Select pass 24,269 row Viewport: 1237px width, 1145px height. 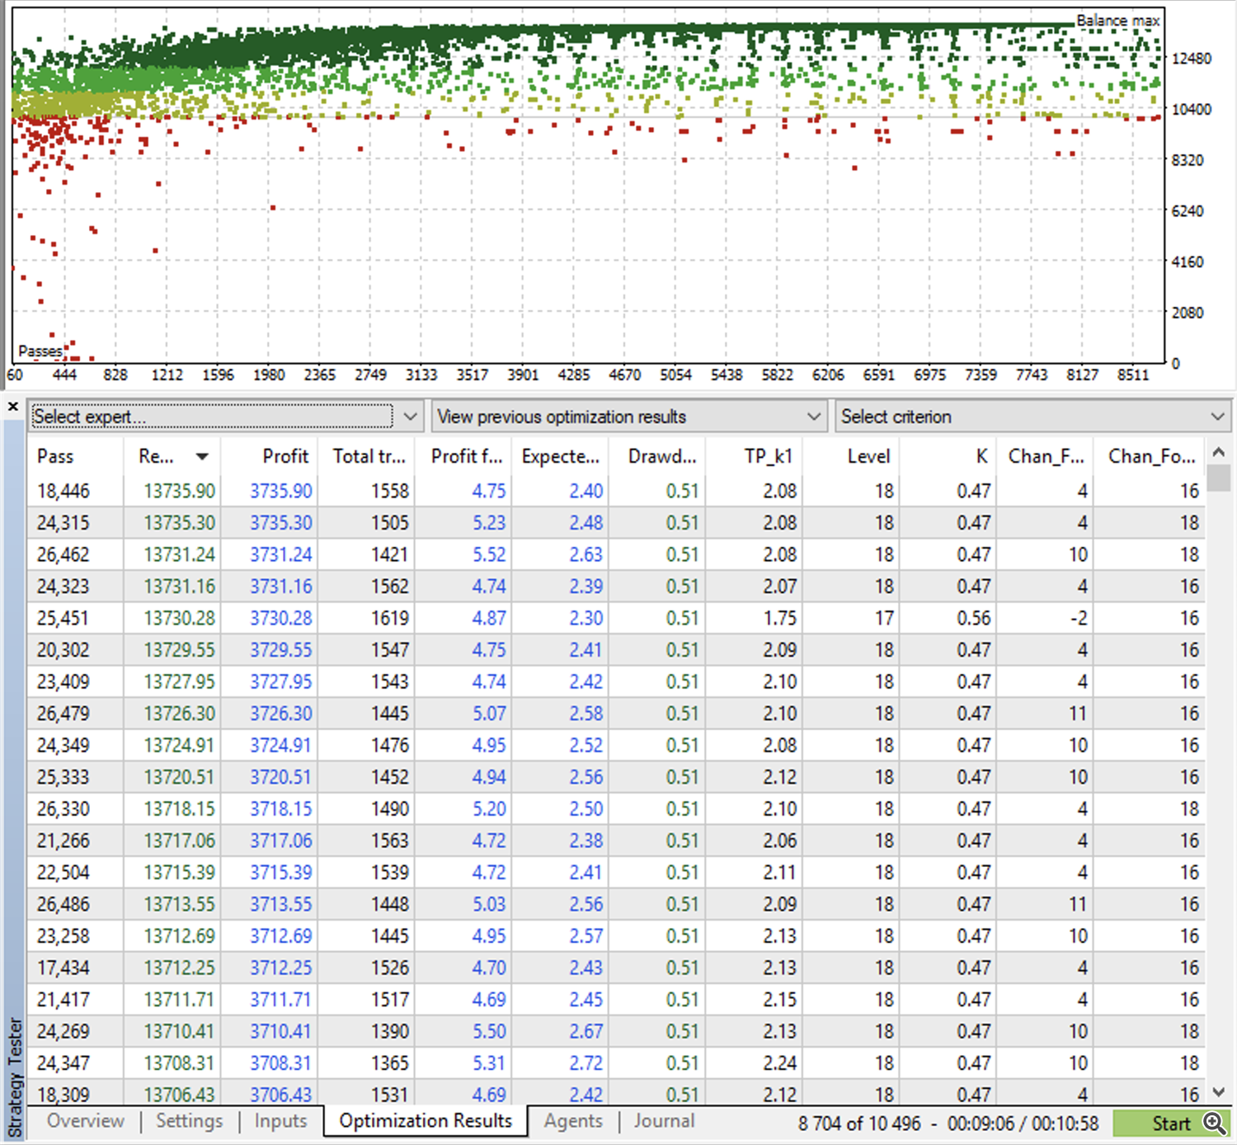click(616, 1031)
